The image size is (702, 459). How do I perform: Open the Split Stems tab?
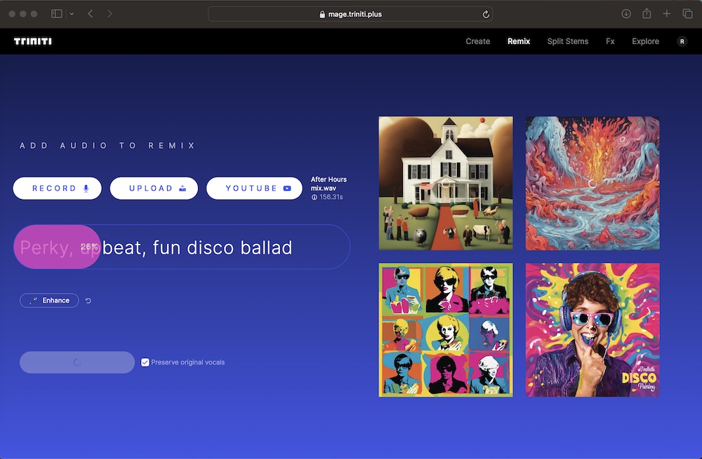coord(567,41)
